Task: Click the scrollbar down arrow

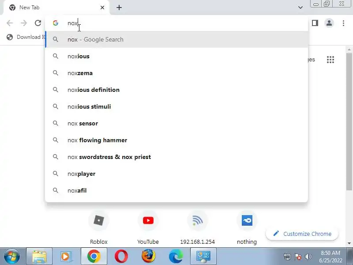Action: (x=349, y=243)
